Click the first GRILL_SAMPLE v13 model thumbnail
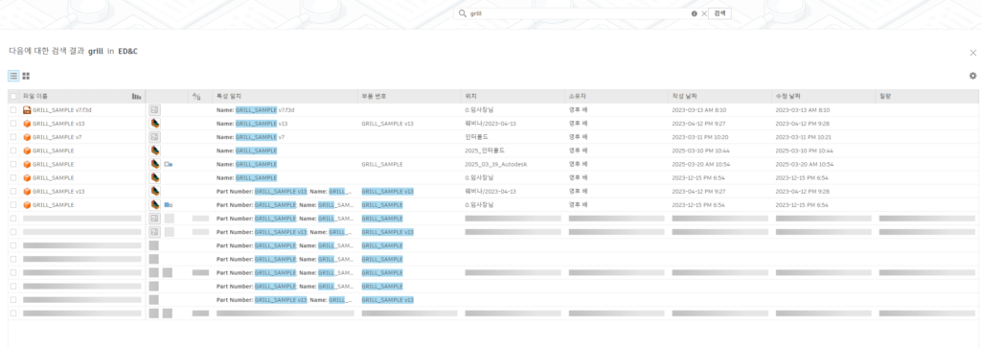Screen dimensions: 981x348 click(154, 124)
